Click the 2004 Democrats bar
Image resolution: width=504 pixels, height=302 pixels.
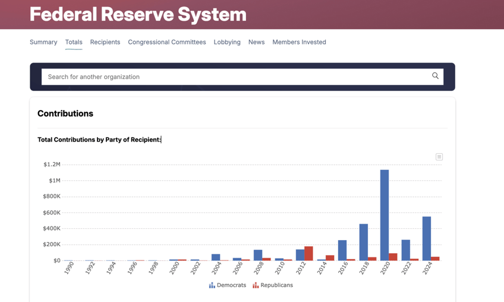[x=216, y=257]
